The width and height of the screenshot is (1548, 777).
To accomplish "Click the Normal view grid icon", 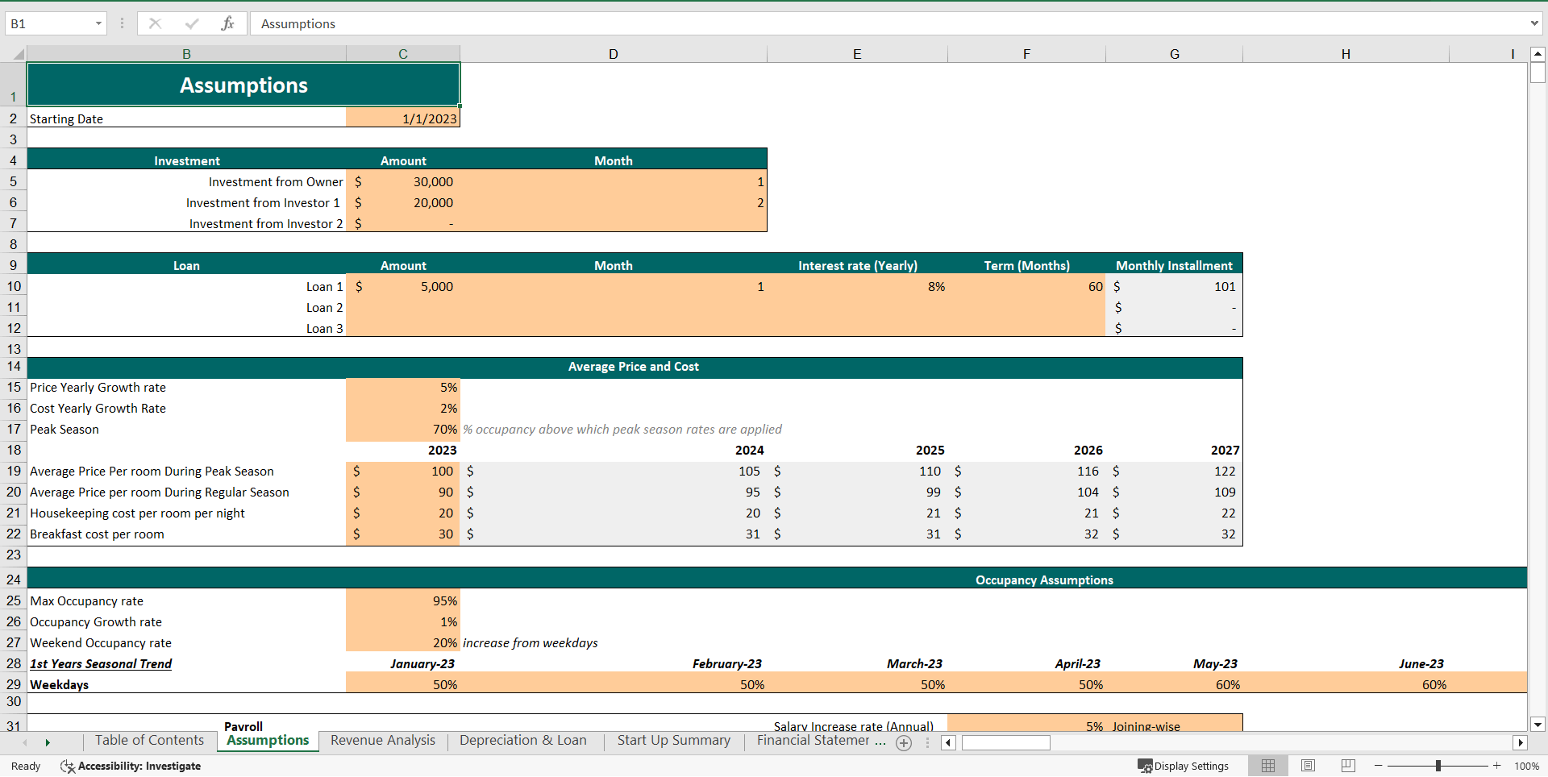I will tap(1267, 766).
